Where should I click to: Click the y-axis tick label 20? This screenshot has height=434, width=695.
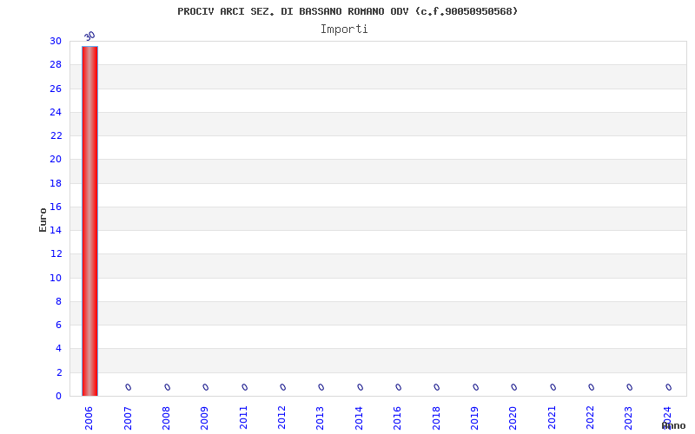56,159
